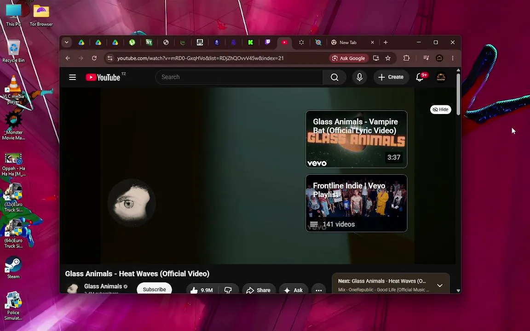Dislike the Heat Waves video
This screenshot has width=530, height=331.
coord(228,290)
